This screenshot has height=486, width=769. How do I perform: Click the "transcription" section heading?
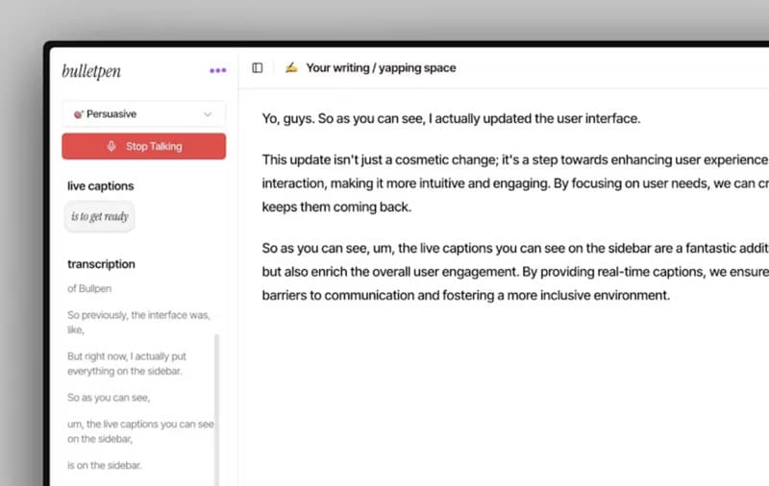click(101, 264)
